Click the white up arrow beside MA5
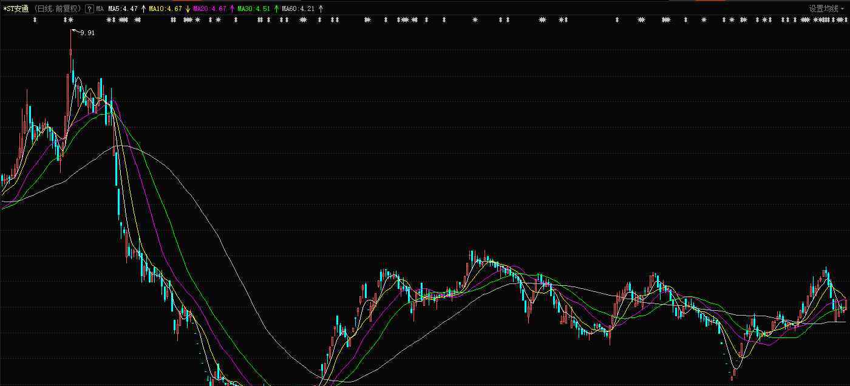The image size is (850, 386). click(143, 9)
